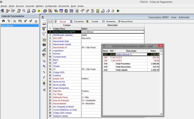Search employees with the binoculars icon
This screenshot has width=194, height=119.
pos(3,21)
